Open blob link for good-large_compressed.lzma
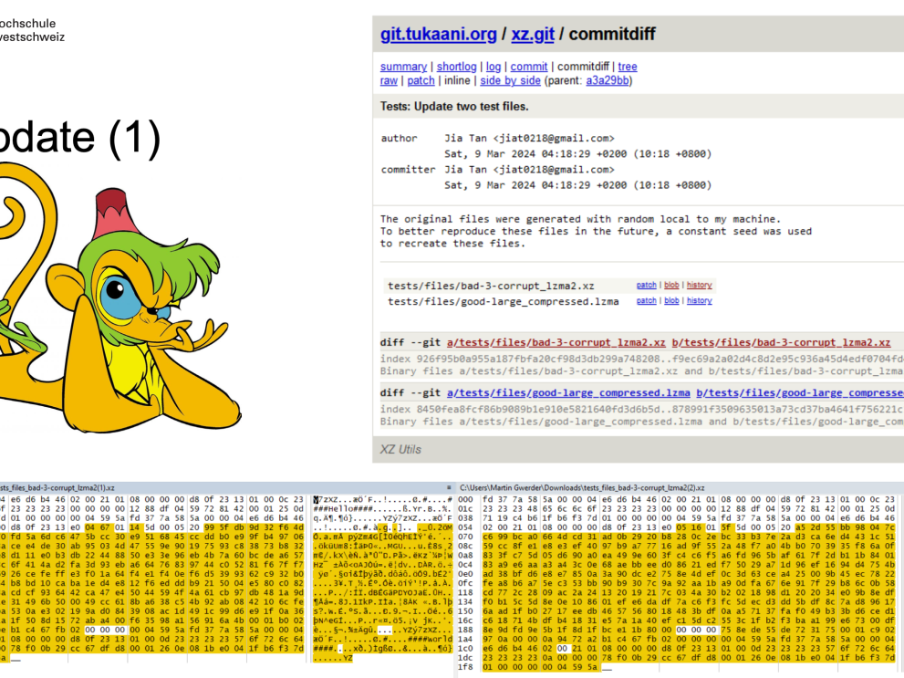Image resolution: width=904 pixels, height=678 pixels. point(671,300)
